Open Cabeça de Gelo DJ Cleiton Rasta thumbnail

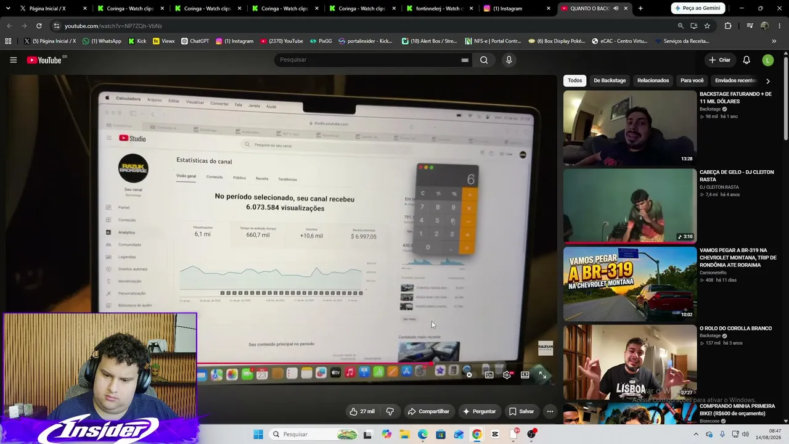pyautogui.click(x=630, y=206)
